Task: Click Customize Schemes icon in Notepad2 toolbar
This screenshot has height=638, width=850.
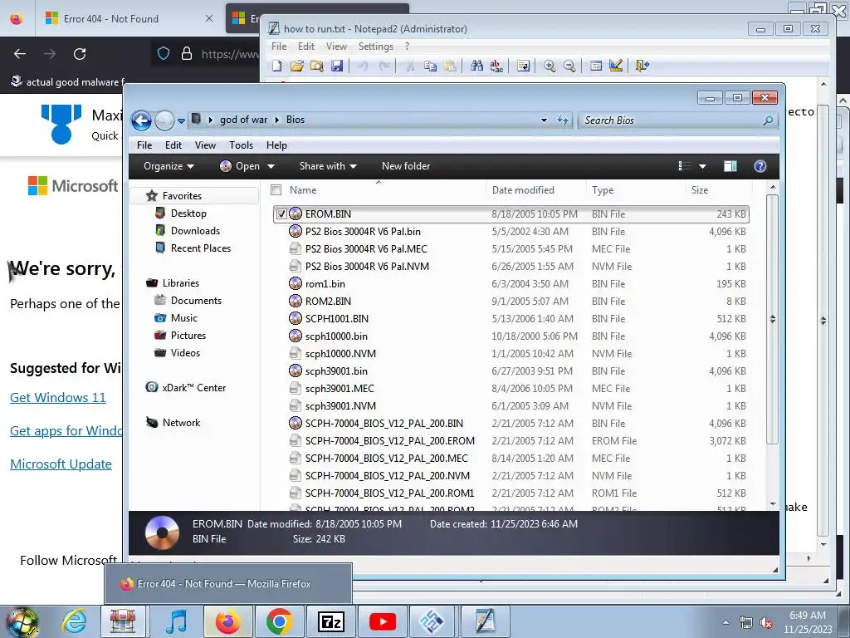Action: tap(616, 66)
